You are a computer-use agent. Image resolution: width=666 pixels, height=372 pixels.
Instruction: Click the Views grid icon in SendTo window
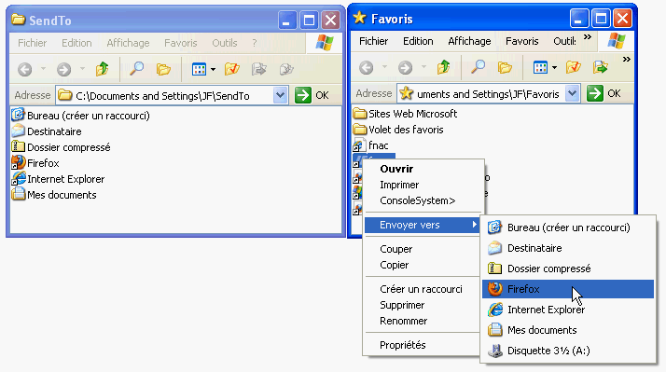coord(199,69)
